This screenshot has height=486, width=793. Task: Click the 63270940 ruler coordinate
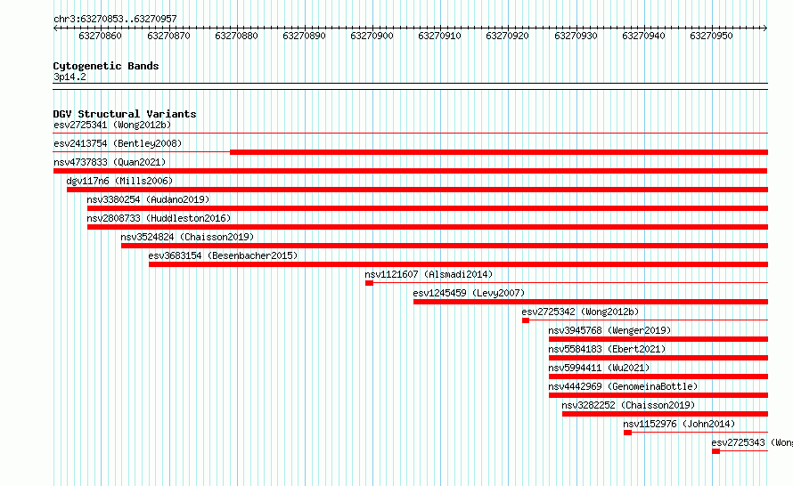point(643,36)
